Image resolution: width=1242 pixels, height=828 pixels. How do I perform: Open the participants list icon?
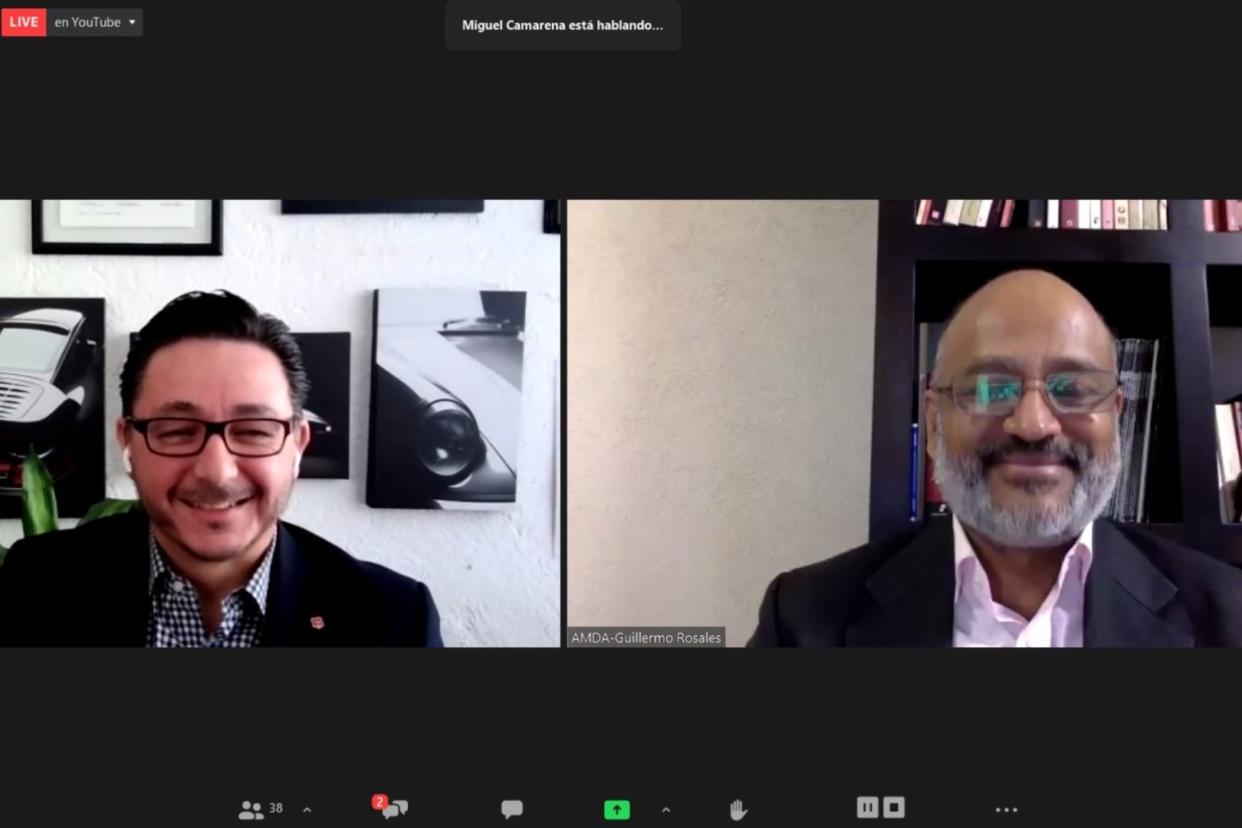pos(251,810)
